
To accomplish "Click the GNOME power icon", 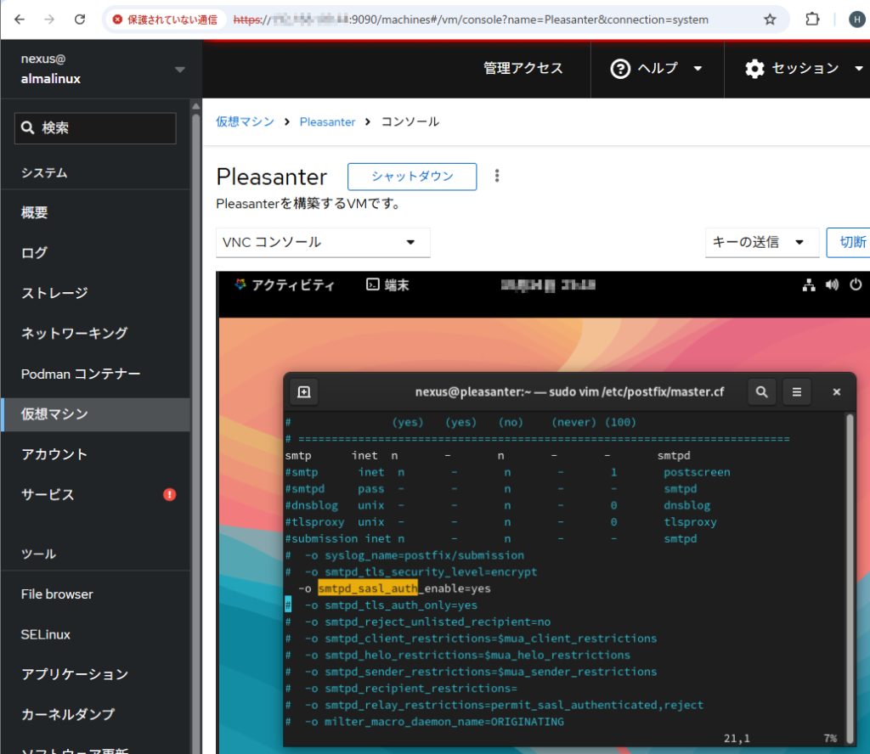I will 856,285.
